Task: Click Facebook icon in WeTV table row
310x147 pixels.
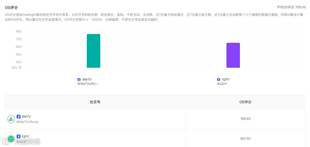Action: [x=19, y=117]
